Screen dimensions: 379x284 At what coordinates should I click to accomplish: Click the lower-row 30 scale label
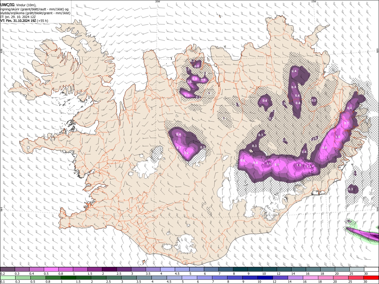click(x=365, y=282)
